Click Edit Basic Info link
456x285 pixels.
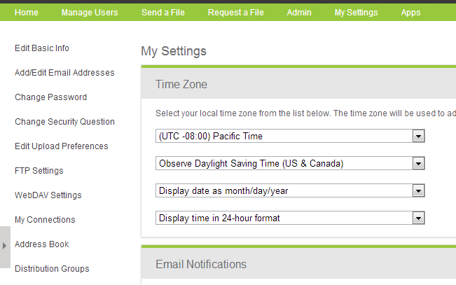point(42,48)
